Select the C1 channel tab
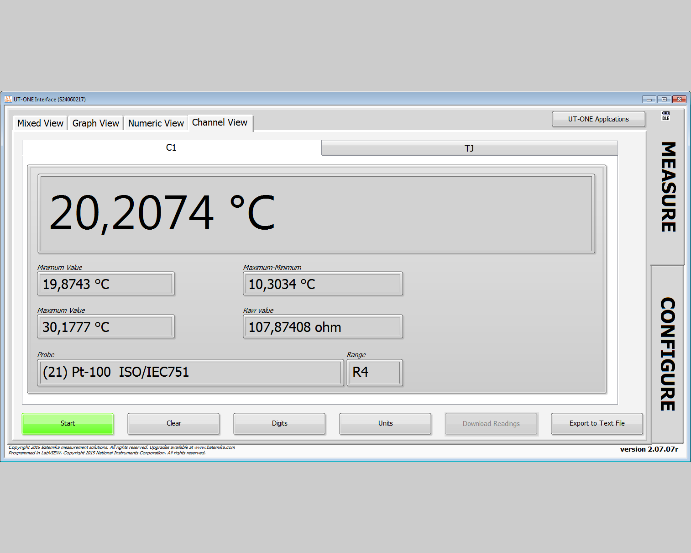Screen dimensions: 691x553 click(172, 147)
